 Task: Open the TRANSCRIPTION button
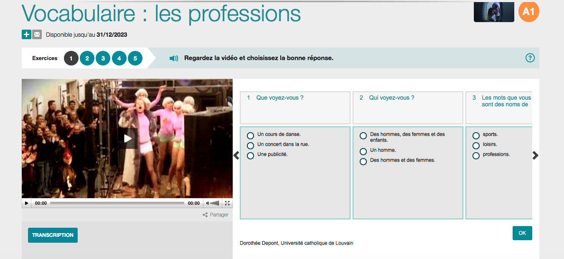tap(53, 235)
